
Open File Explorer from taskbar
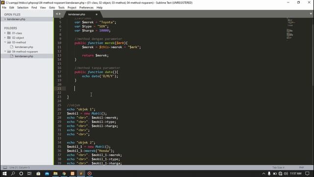pos(55,174)
